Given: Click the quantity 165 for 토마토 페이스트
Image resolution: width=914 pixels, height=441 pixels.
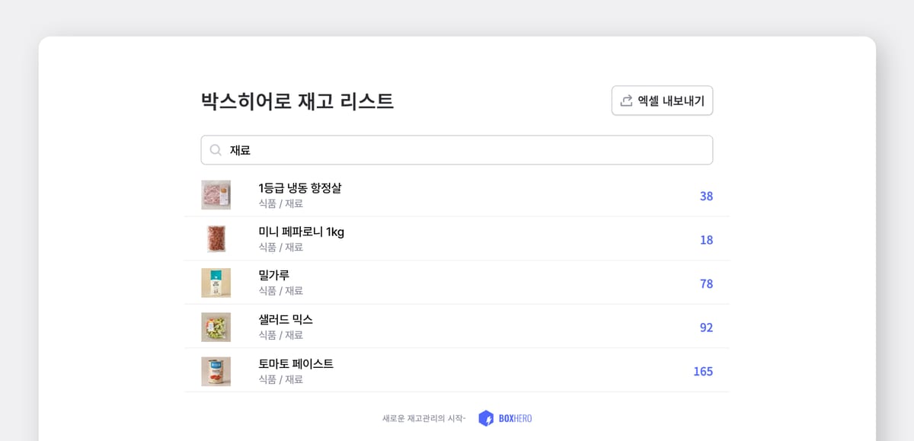Looking at the screenshot, I should tap(702, 371).
